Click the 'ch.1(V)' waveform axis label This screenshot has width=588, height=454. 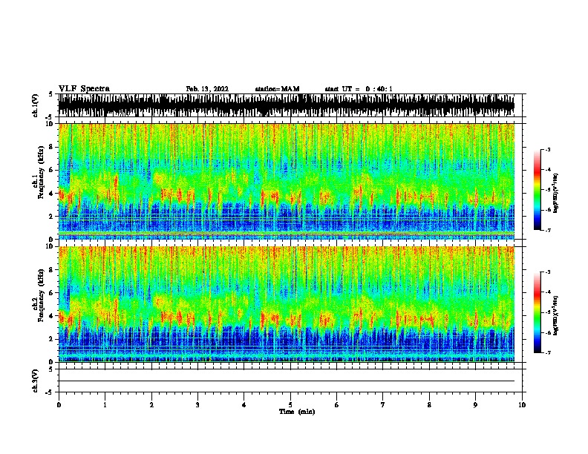pyautogui.click(x=36, y=105)
